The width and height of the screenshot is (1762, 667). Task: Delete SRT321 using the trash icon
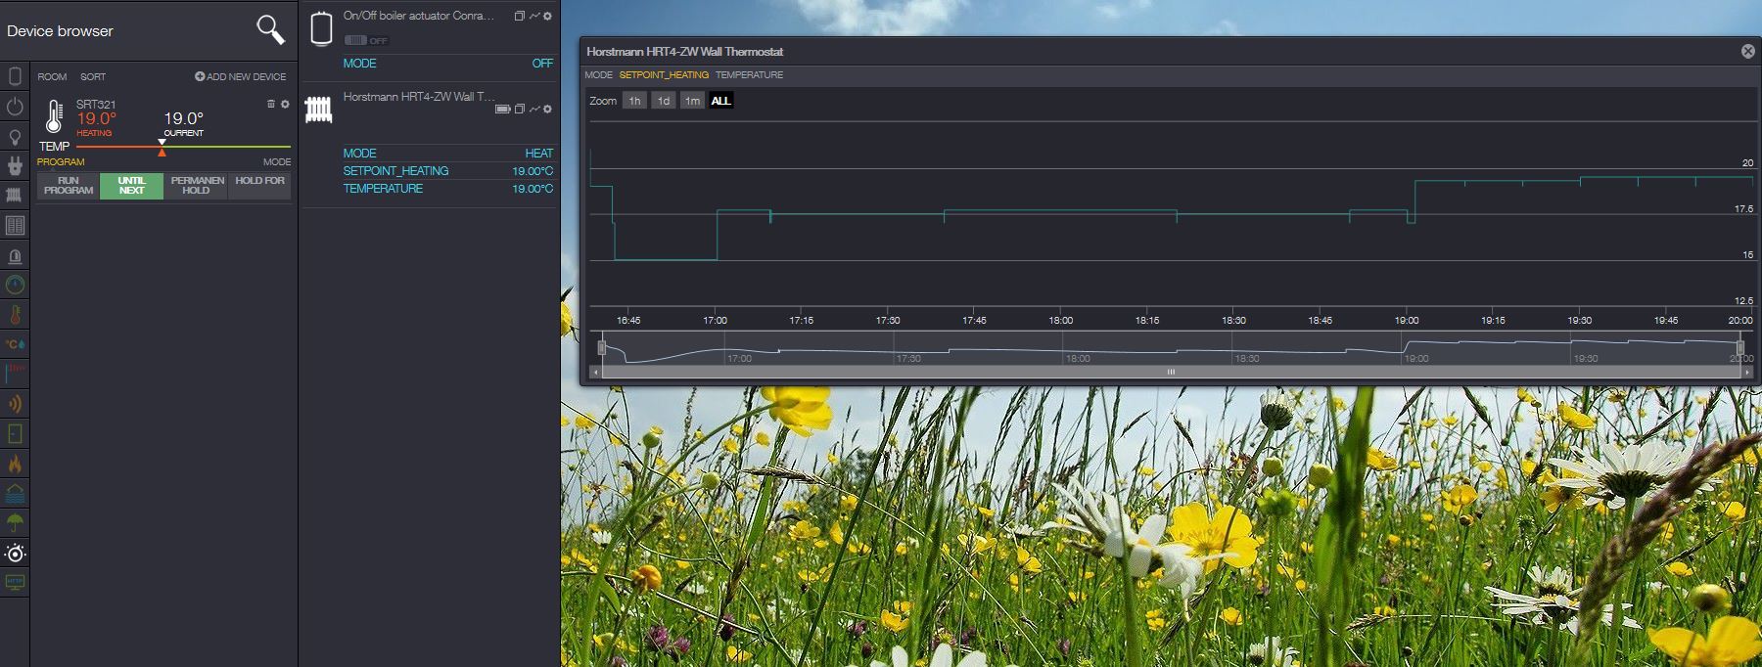(271, 104)
